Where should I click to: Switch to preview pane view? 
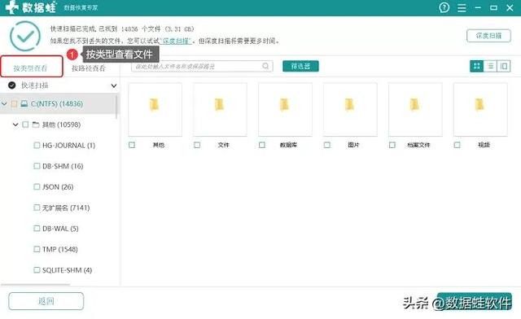[x=504, y=66]
